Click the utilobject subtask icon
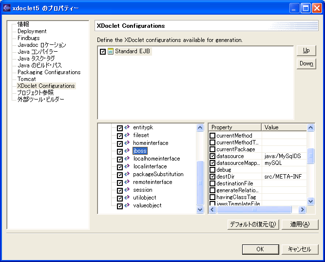The width and height of the screenshot is (325, 262). click(x=127, y=198)
